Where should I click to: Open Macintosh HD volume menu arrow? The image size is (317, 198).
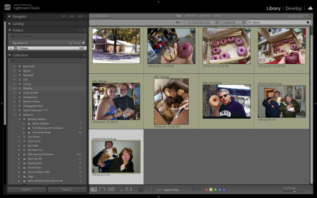tap(83, 43)
